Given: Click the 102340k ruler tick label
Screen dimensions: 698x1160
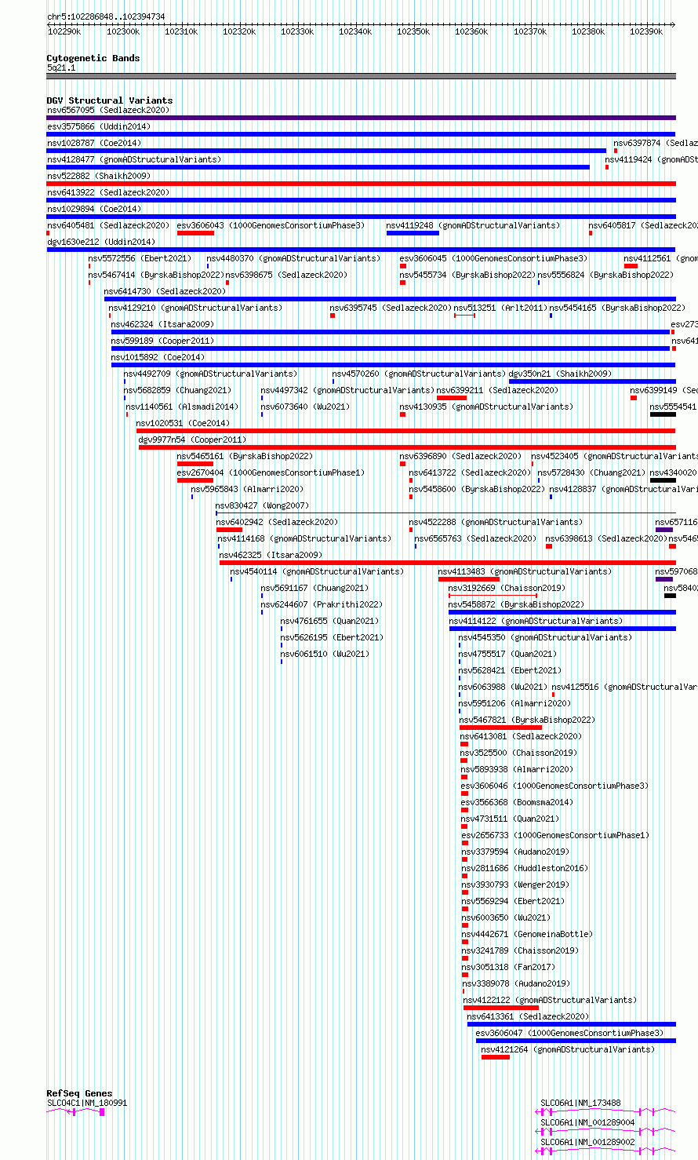Looking at the screenshot, I should [x=355, y=31].
